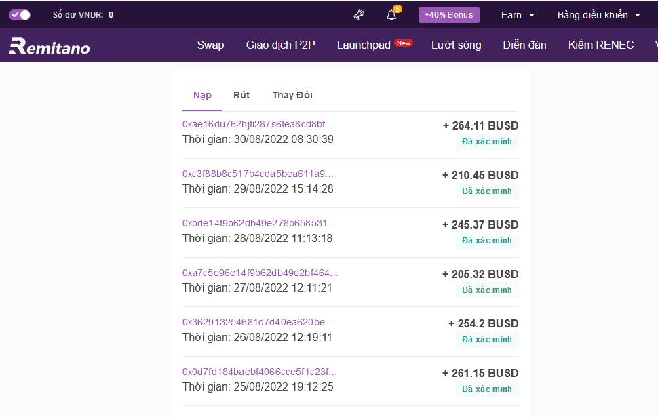Click the timestamp 26/08/2022 12:19:11

[283, 337]
